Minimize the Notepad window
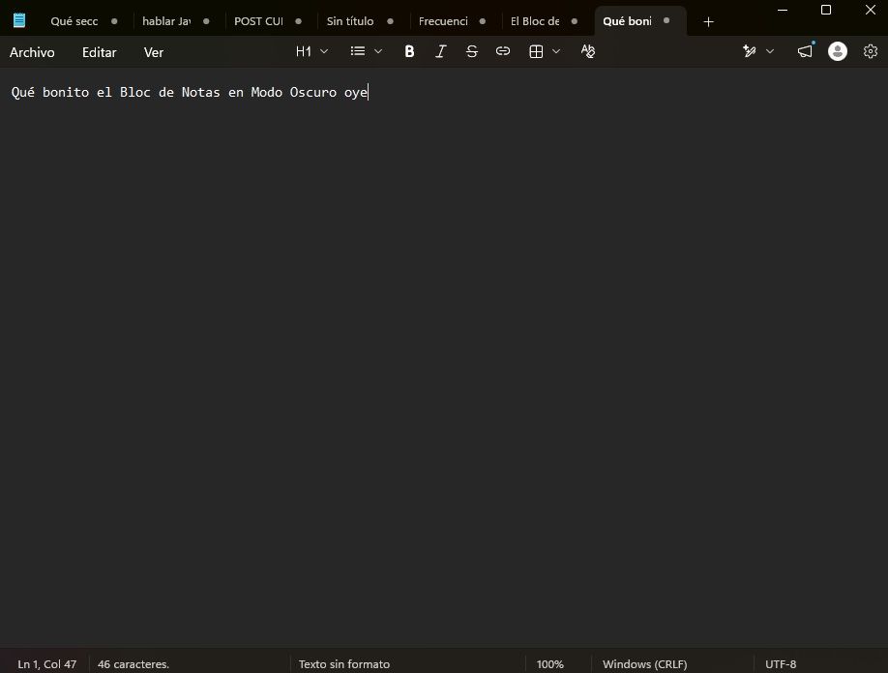The height and width of the screenshot is (673, 888). (x=783, y=11)
